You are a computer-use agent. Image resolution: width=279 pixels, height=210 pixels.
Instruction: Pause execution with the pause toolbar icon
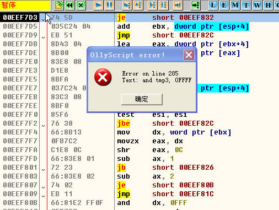click(x=110, y=5)
